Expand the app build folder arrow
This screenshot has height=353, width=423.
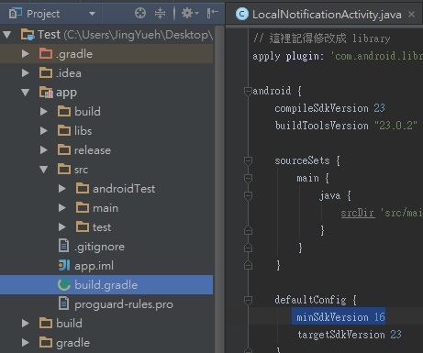(44, 112)
